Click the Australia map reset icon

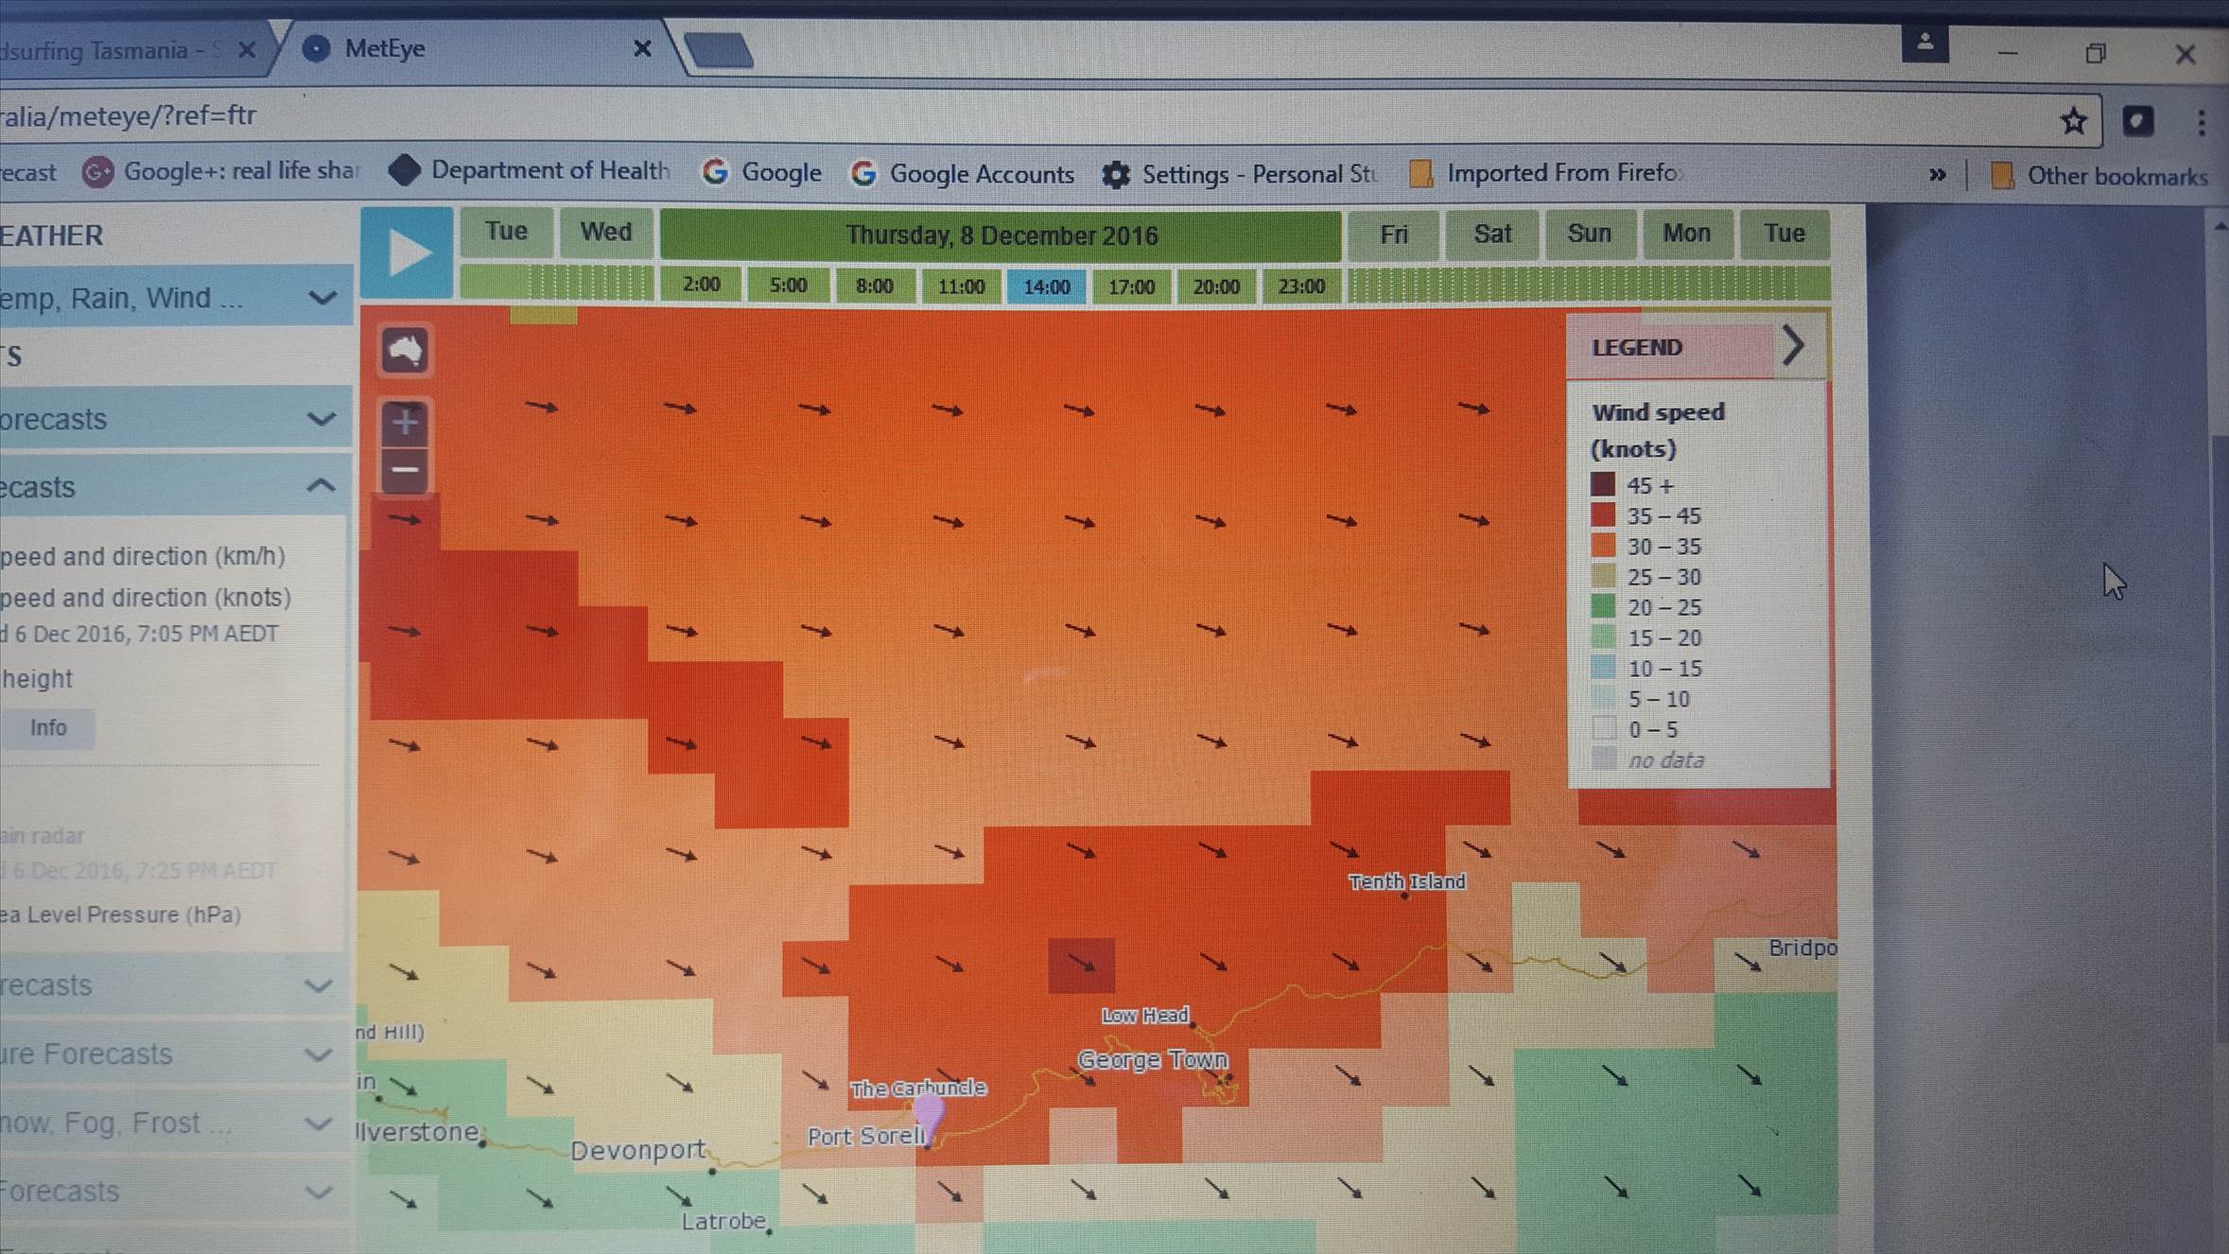405,351
